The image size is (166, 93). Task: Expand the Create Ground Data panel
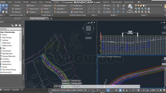click(17, 15)
